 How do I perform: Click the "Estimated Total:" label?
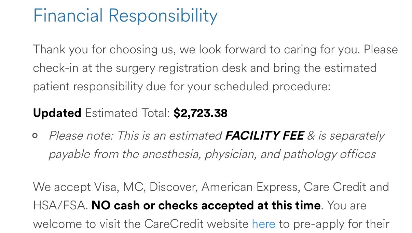coord(127,113)
